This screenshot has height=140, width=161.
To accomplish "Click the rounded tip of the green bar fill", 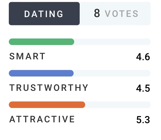I will click(x=72, y=42).
